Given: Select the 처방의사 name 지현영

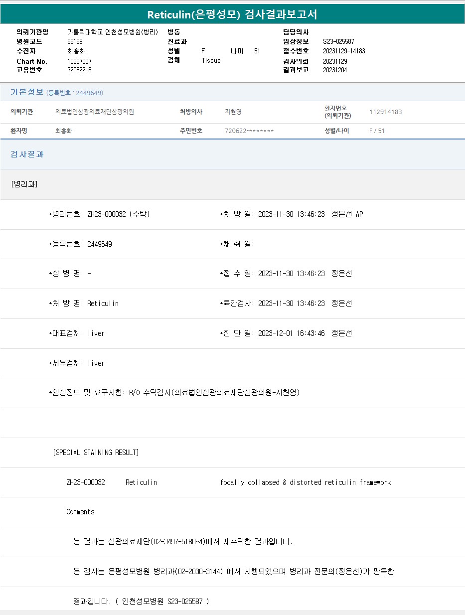Looking at the screenshot, I should (233, 112).
